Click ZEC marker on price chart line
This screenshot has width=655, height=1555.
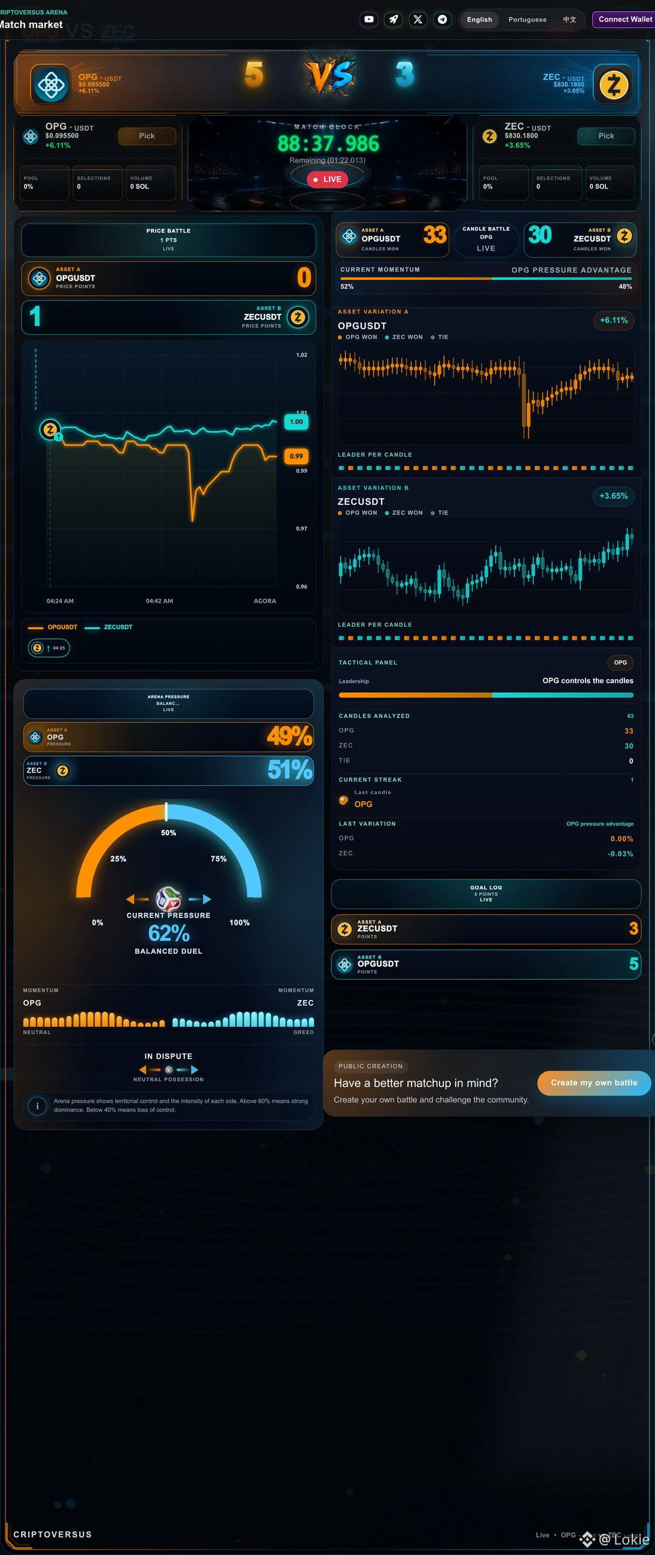pyautogui.click(x=50, y=429)
